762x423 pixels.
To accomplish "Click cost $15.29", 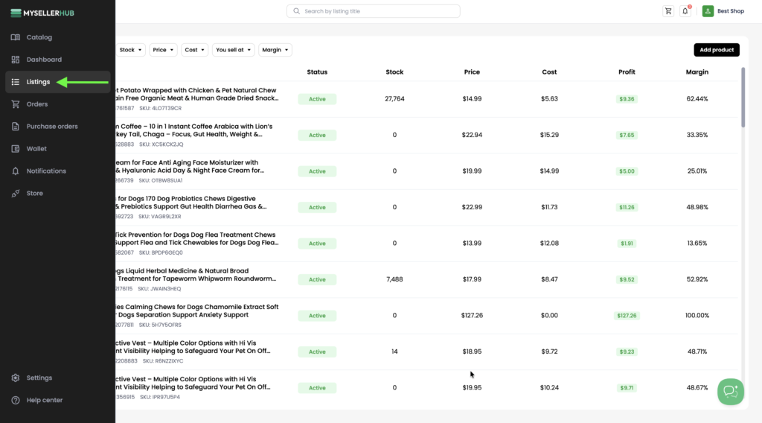I will click(549, 135).
